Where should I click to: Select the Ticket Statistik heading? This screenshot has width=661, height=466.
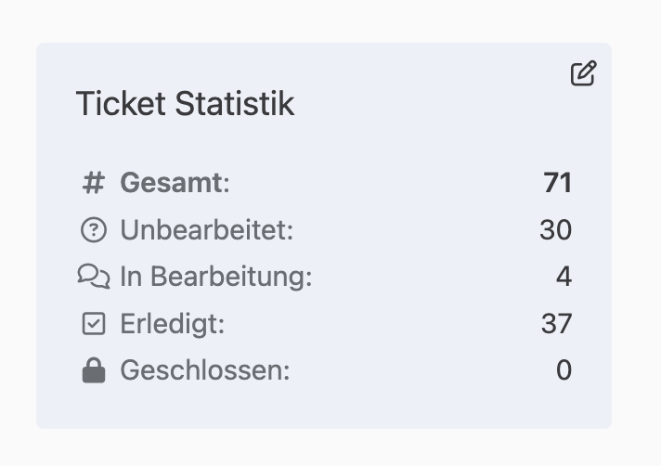[x=185, y=104]
